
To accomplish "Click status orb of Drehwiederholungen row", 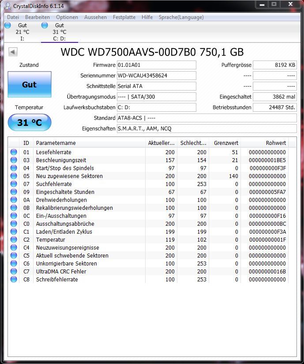I will click(x=14, y=200).
